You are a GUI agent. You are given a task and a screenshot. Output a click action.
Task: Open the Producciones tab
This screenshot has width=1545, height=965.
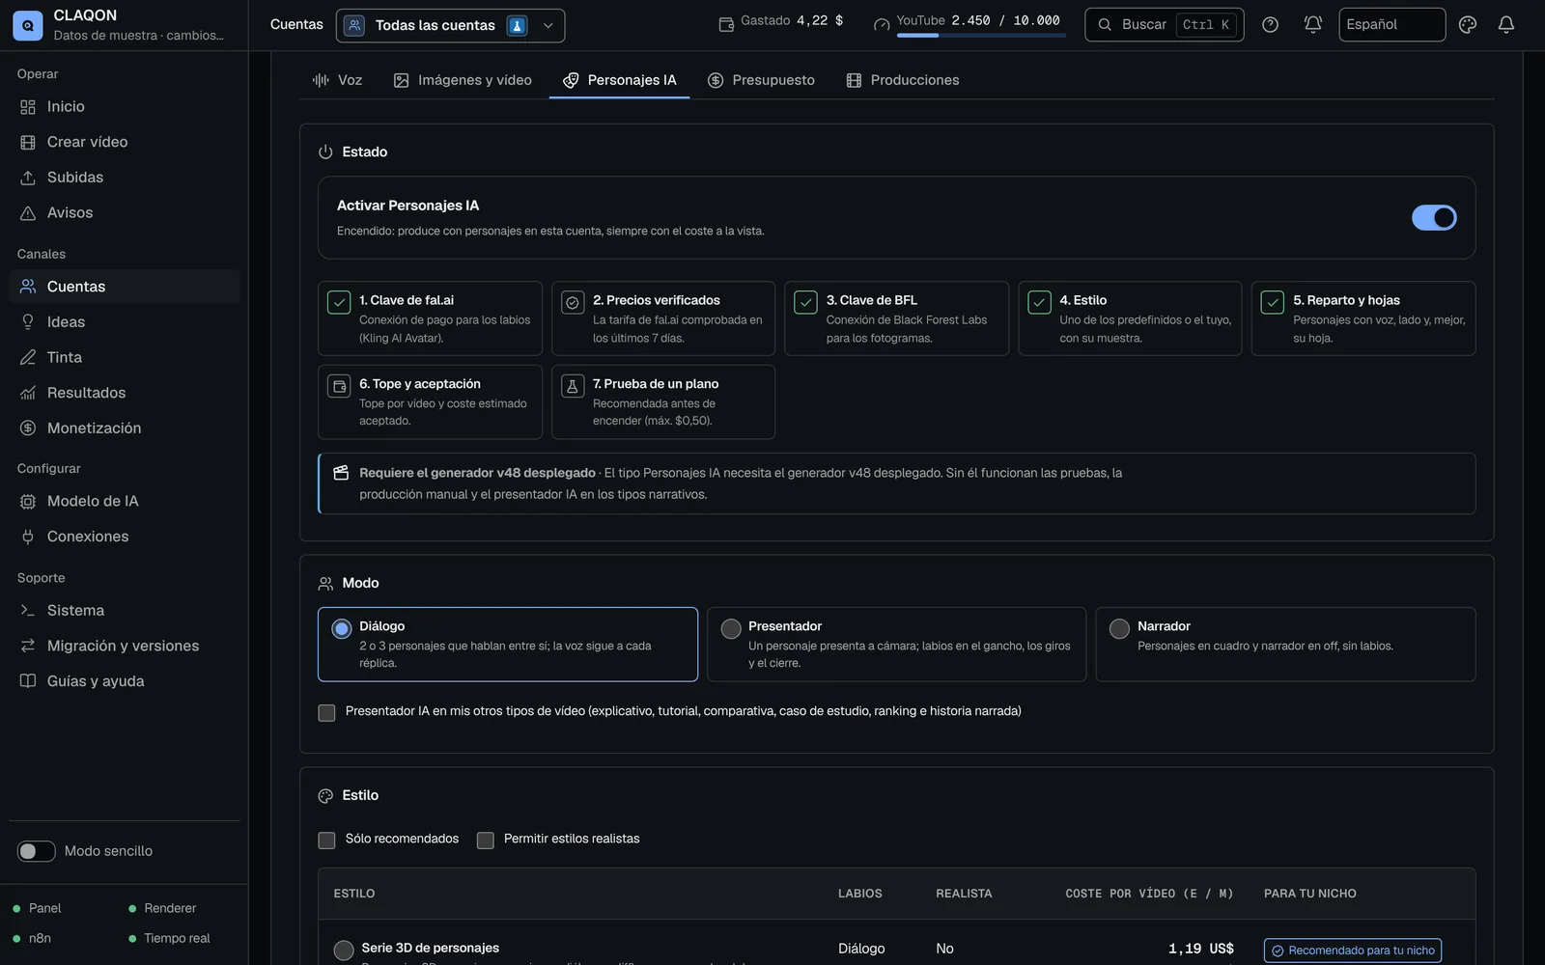click(x=903, y=80)
